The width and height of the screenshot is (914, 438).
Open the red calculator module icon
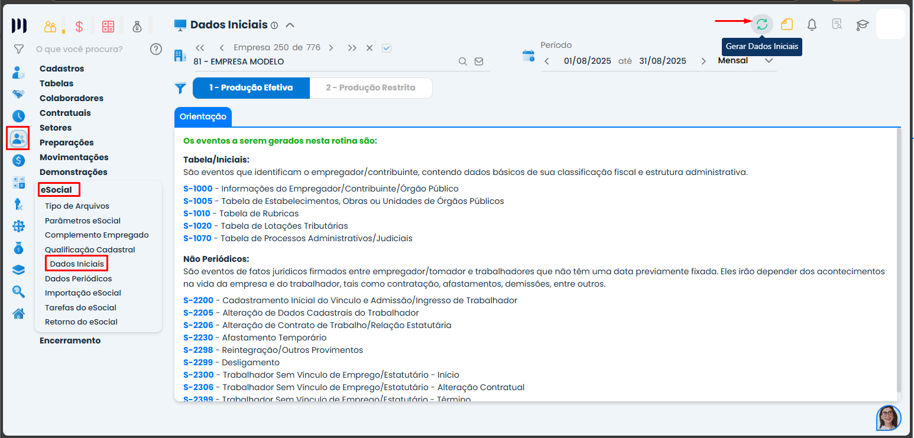click(x=108, y=27)
